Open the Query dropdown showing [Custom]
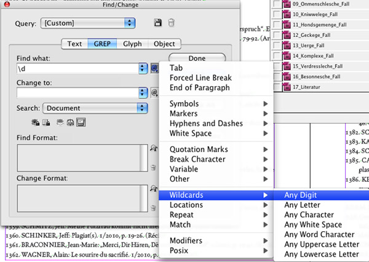The width and height of the screenshot is (369, 262). tap(88, 23)
